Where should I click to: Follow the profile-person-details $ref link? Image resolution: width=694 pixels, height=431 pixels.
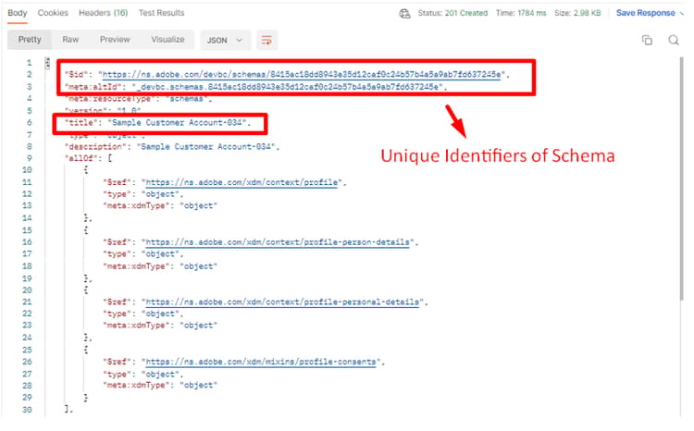pos(278,242)
